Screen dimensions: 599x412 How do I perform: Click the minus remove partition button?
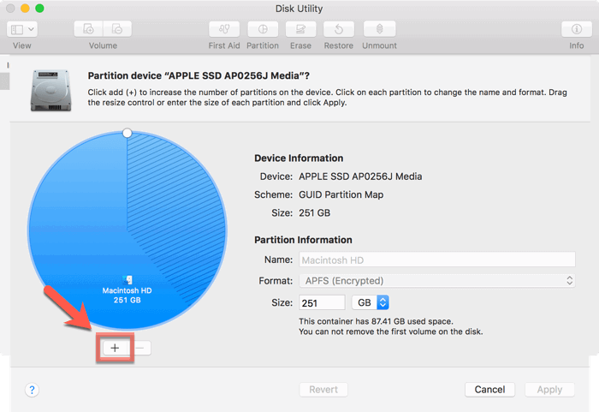pyautogui.click(x=139, y=348)
